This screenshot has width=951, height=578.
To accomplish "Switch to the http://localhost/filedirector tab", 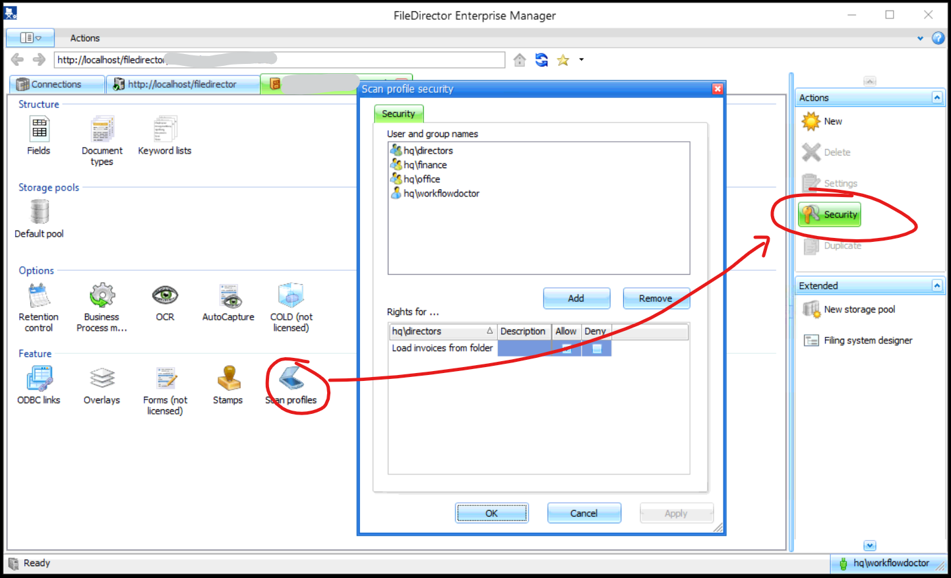I will [x=182, y=84].
